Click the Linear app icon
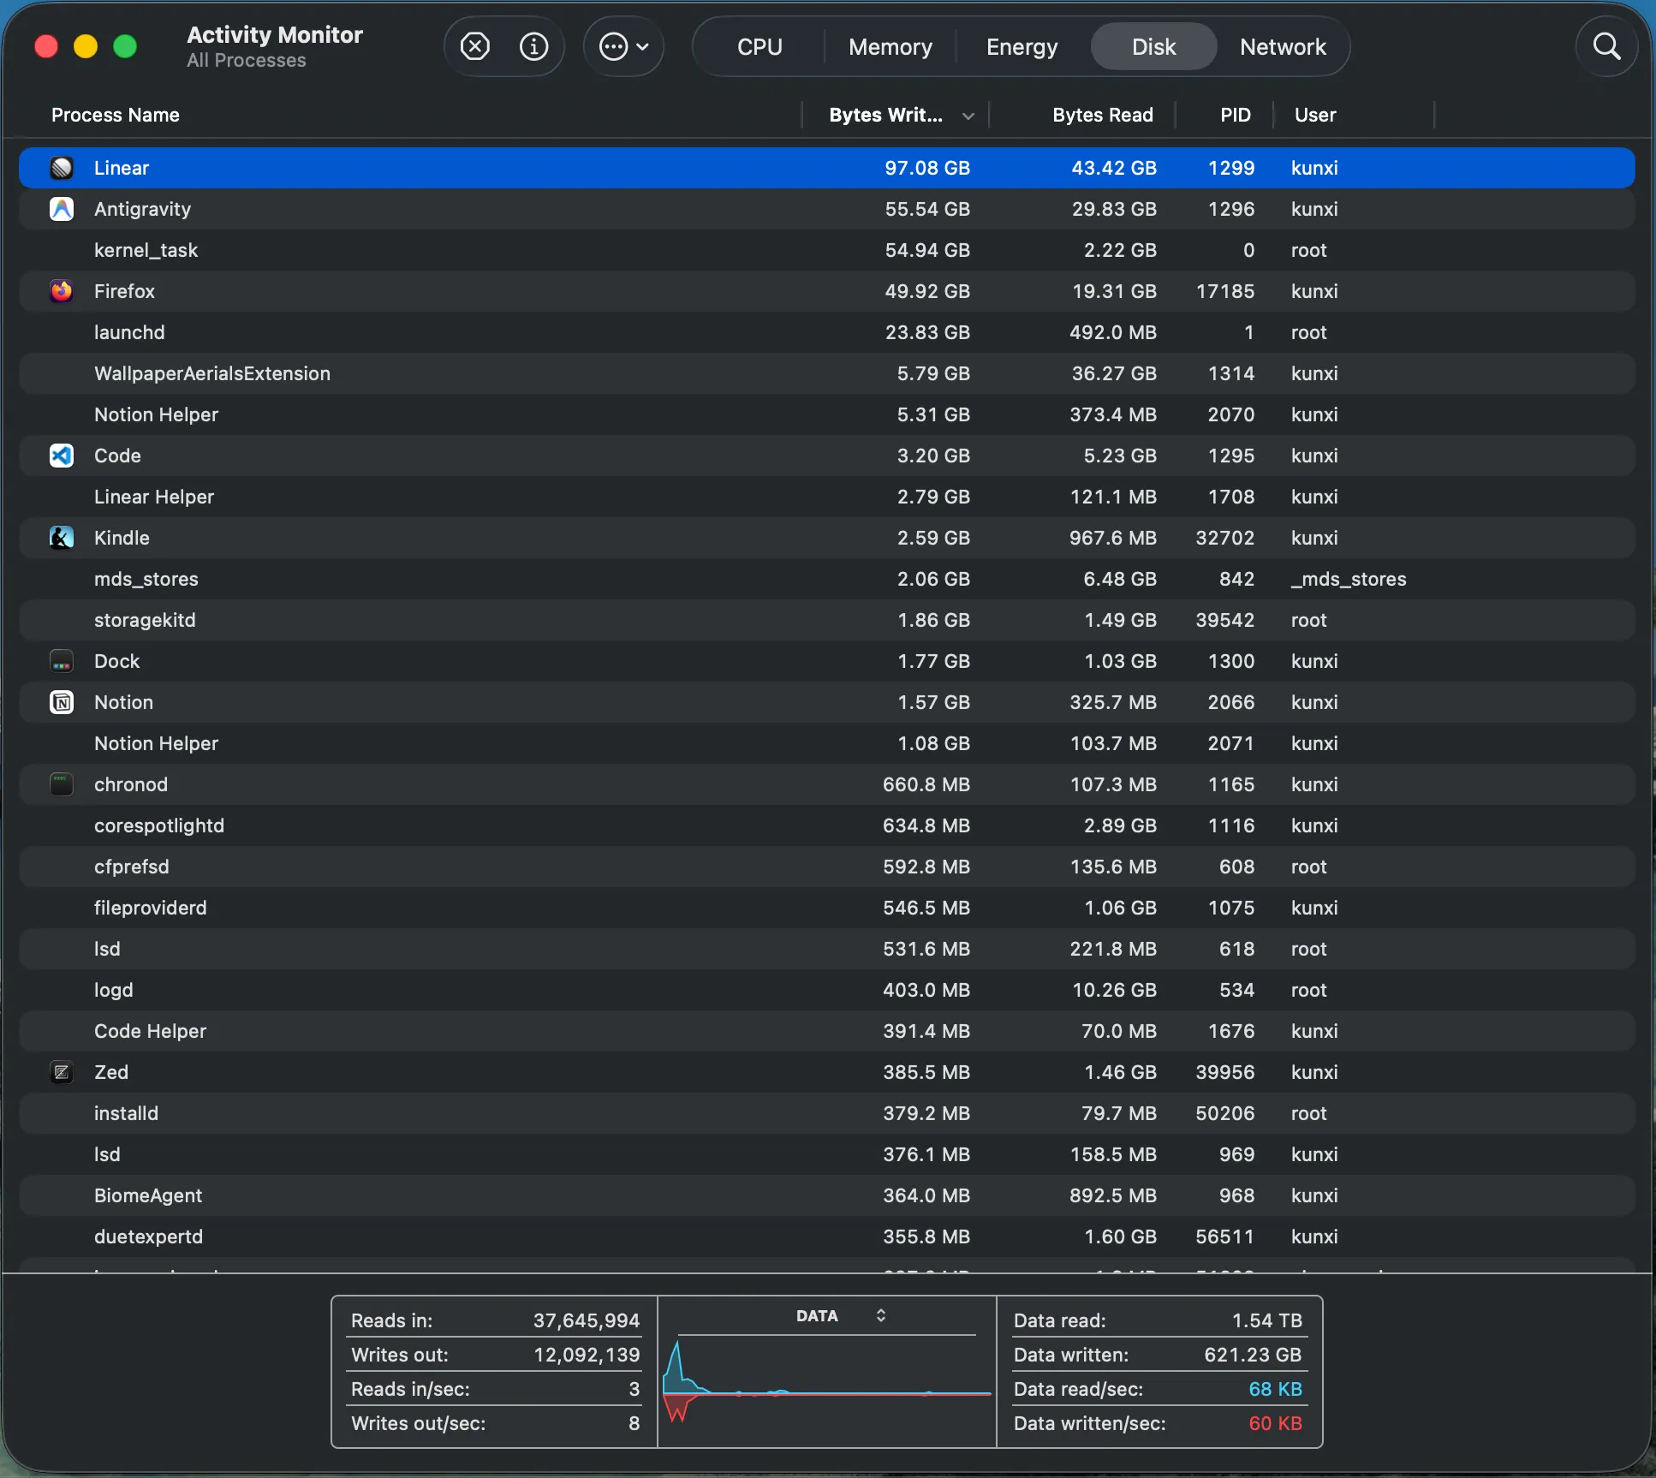Viewport: 1656px width, 1478px height. click(62, 168)
